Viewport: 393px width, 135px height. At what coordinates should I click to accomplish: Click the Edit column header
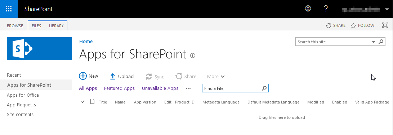(x=168, y=102)
